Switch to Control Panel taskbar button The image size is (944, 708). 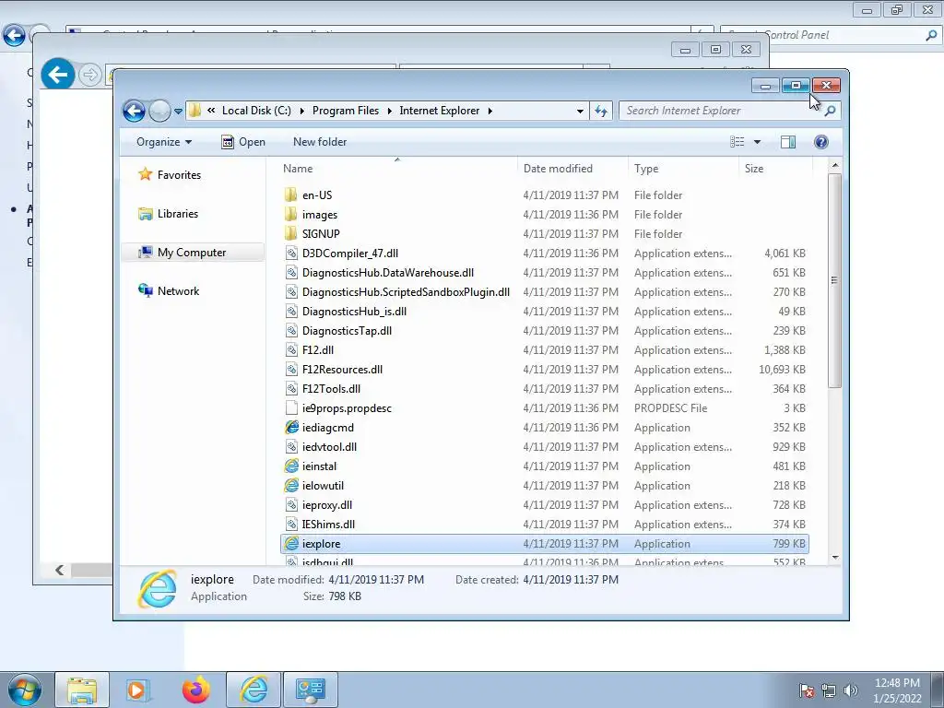[x=310, y=690]
